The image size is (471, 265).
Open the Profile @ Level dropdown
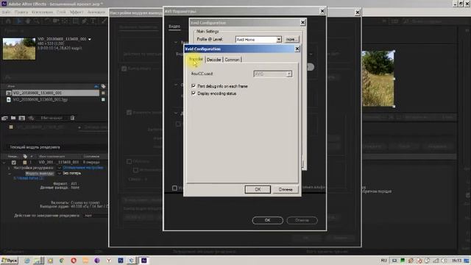click(279, 39)
